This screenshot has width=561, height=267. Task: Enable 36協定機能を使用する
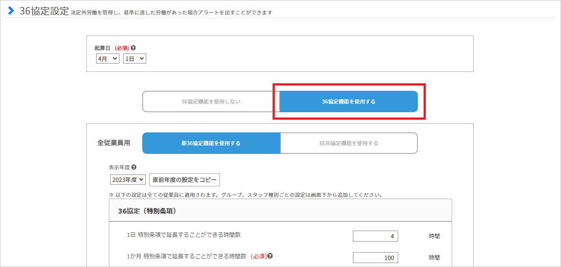[349, 102]
